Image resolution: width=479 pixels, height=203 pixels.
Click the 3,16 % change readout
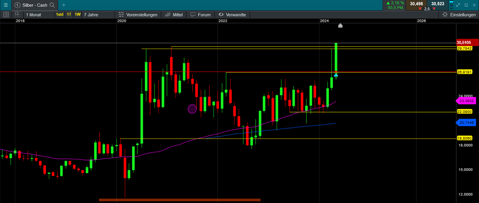(395, 3)
